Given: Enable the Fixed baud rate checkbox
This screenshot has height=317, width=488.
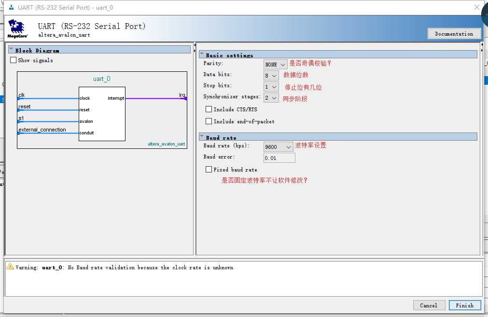Looking at the screenshot, I should pyautogui.click(x=209, y=169).
